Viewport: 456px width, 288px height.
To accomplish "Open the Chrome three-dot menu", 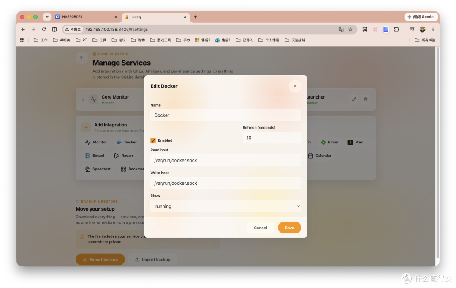I will [433, 30].
